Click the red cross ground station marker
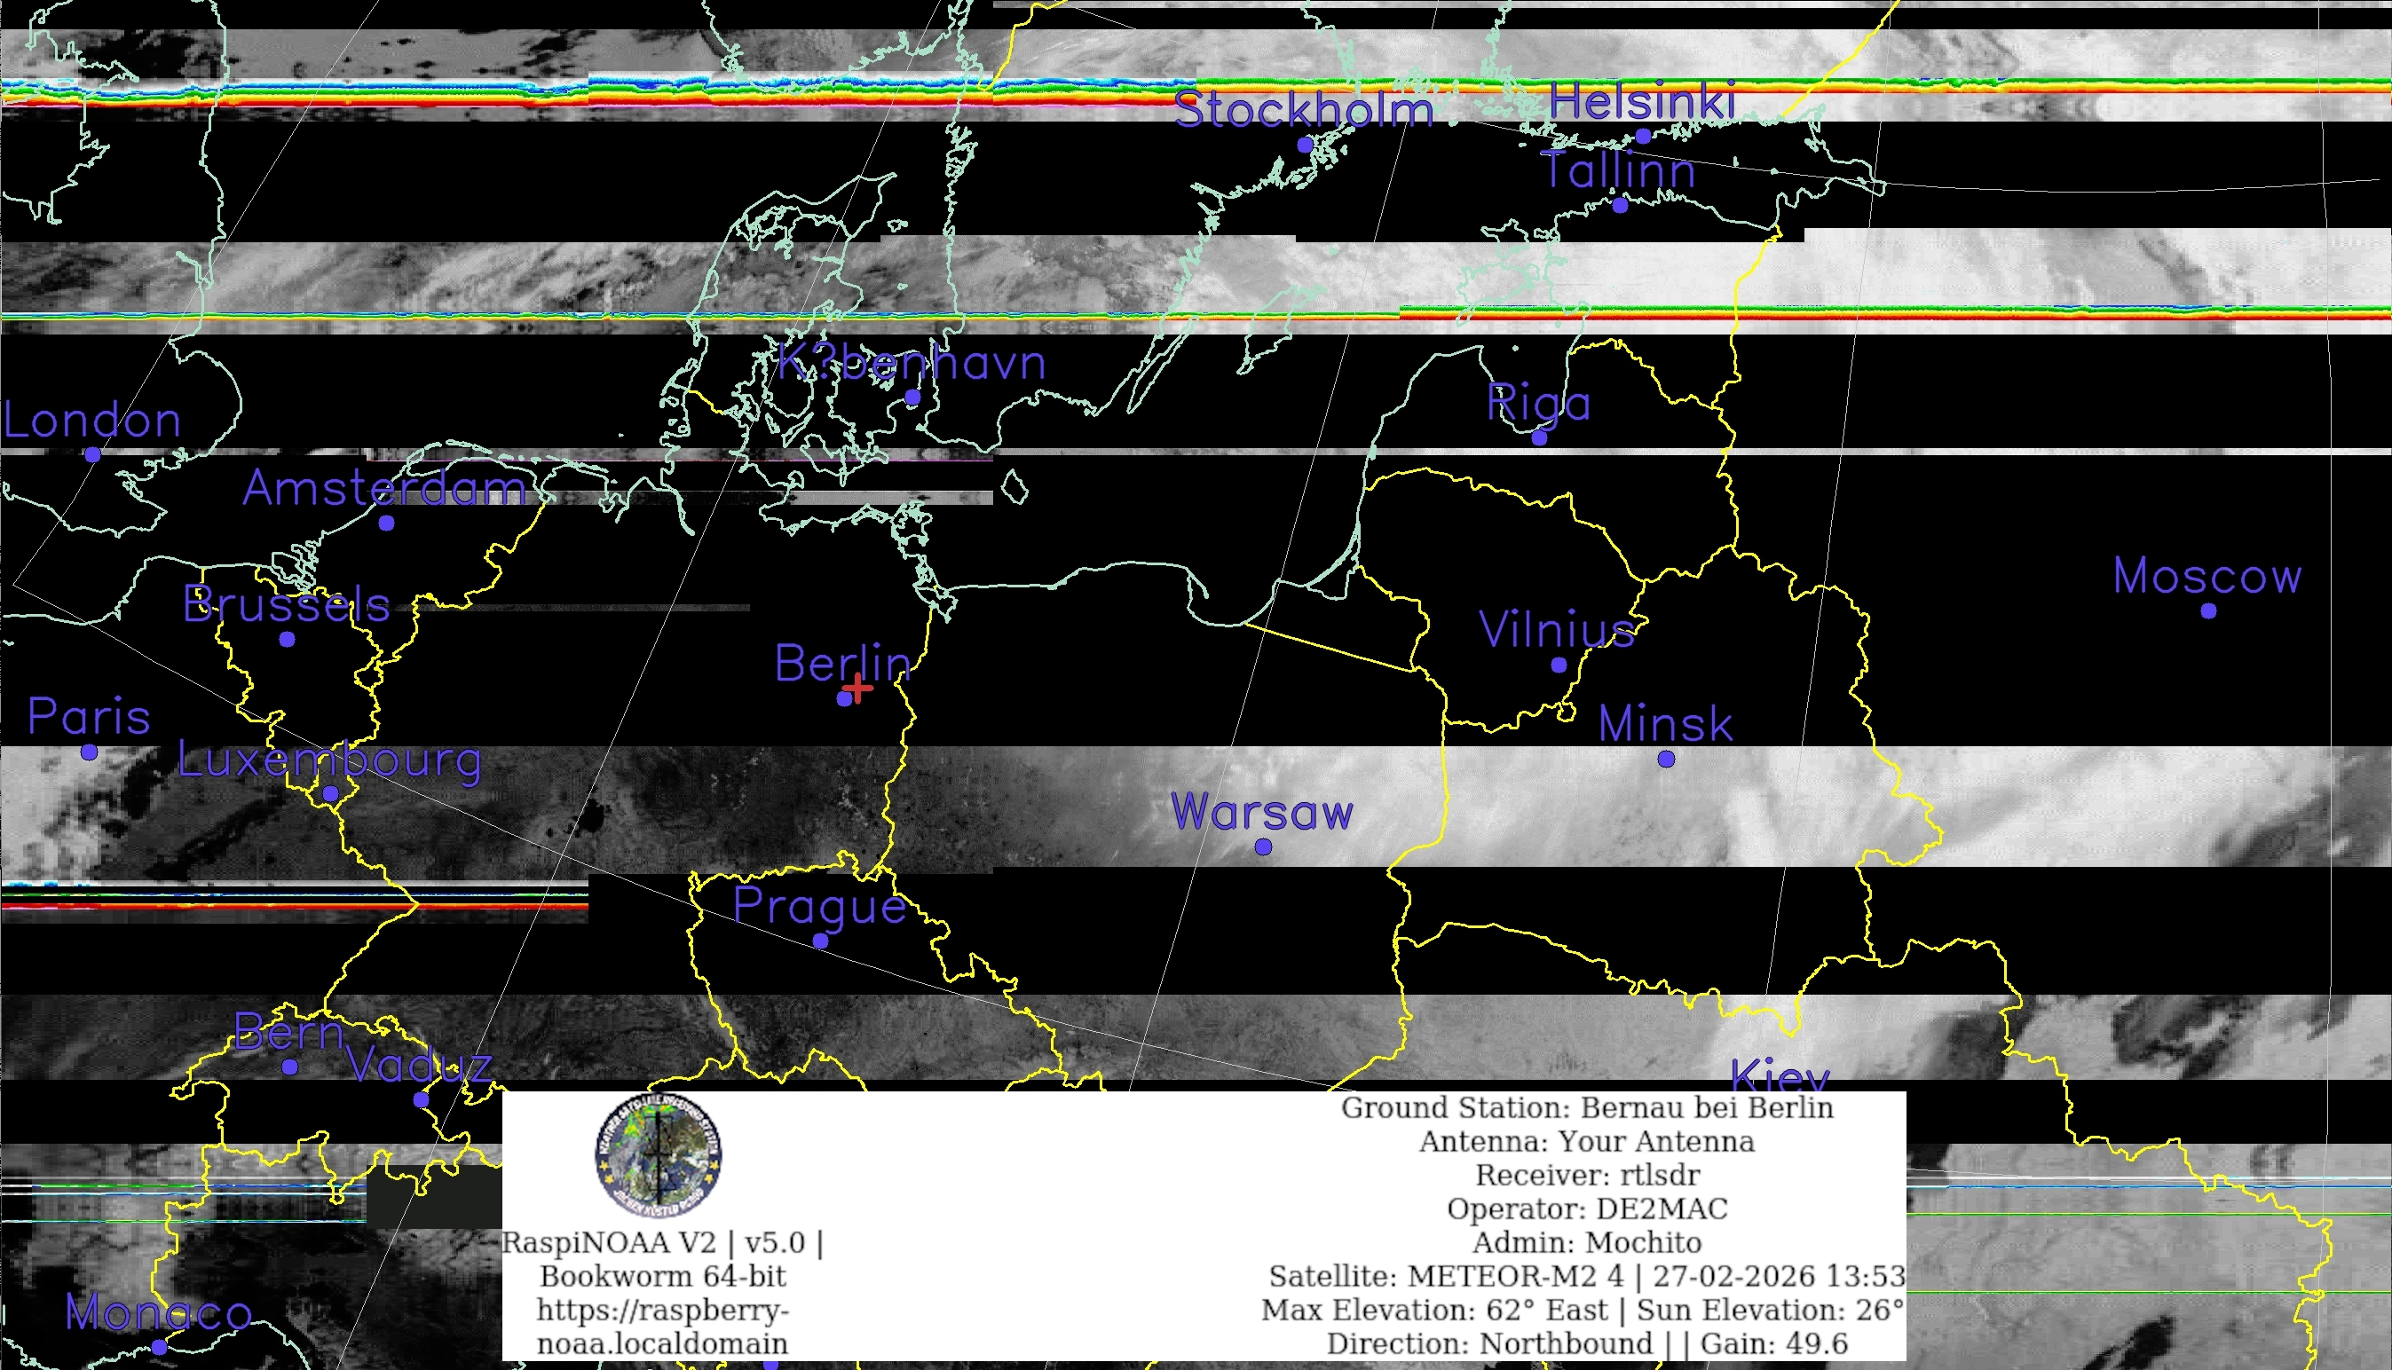 coord(857,689)
